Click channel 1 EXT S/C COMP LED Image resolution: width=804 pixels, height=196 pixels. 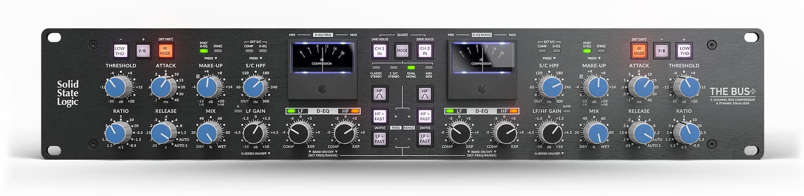[x=249, y=51]
